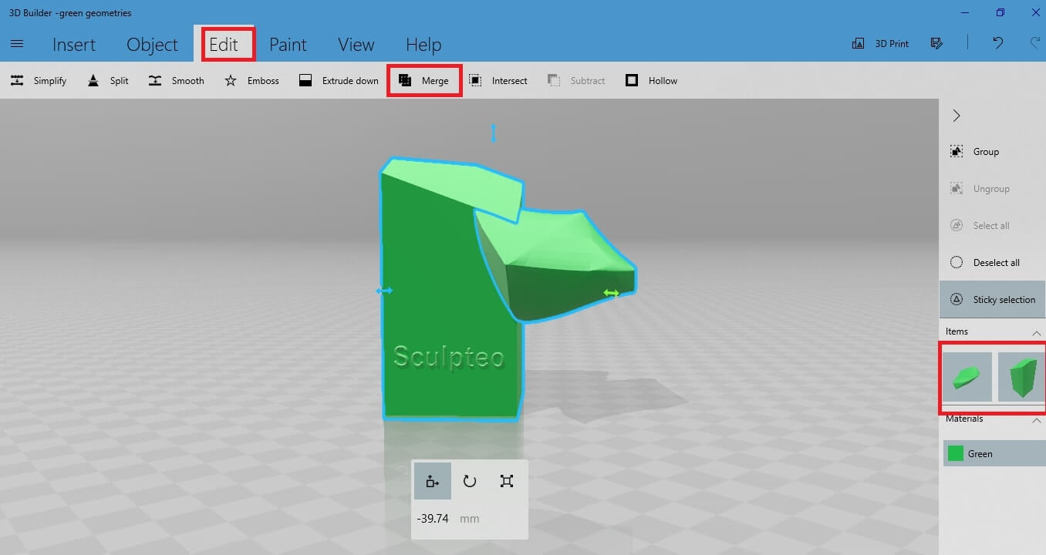1046x555 pixels.
Task: Collapse the Items section
Action: tap(1036, 332)
